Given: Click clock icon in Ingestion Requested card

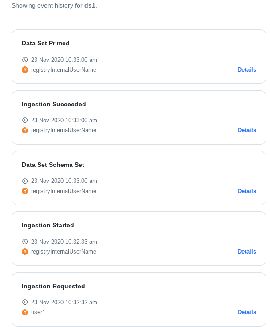Looking at the screenshot, I should 25,302.
